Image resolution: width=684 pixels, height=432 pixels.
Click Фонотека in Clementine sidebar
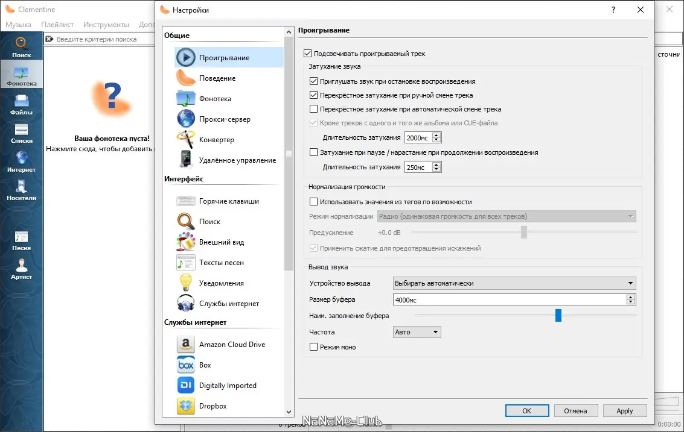(x=21, y=75)
